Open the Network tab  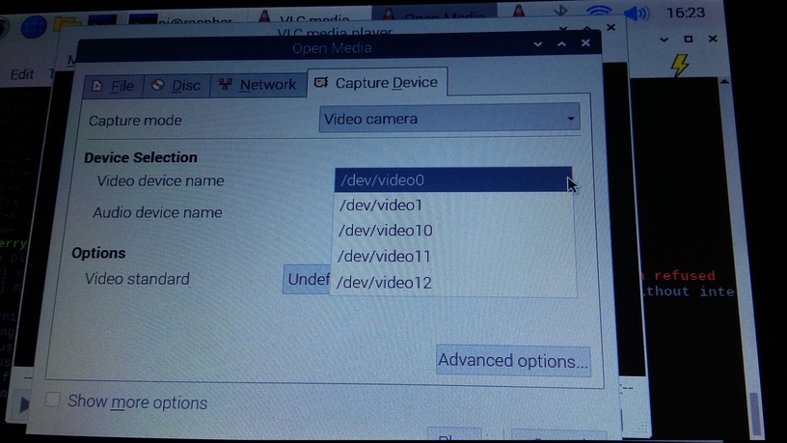click(x=258, y=84)
